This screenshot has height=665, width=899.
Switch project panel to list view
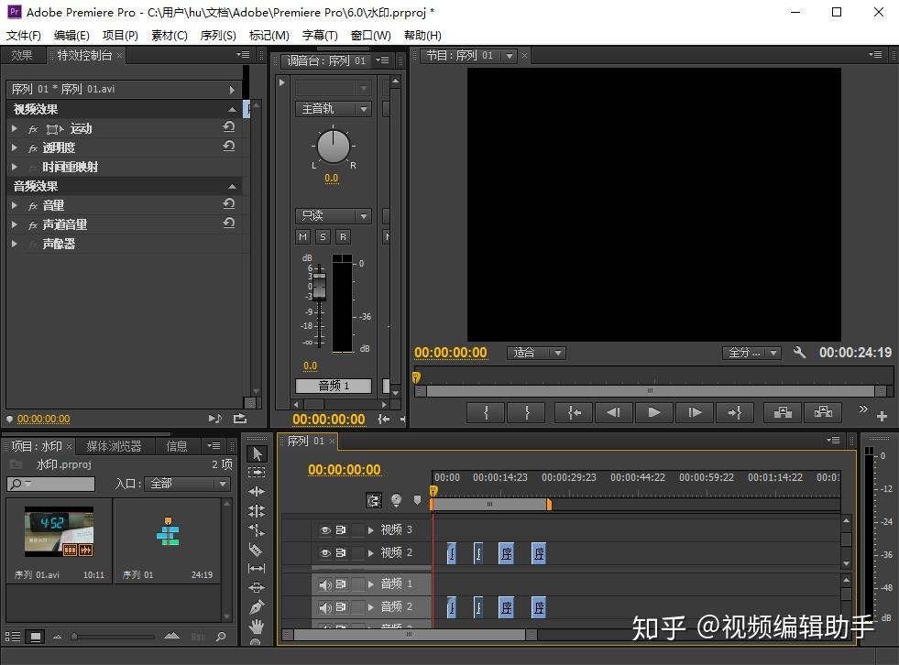13,637
